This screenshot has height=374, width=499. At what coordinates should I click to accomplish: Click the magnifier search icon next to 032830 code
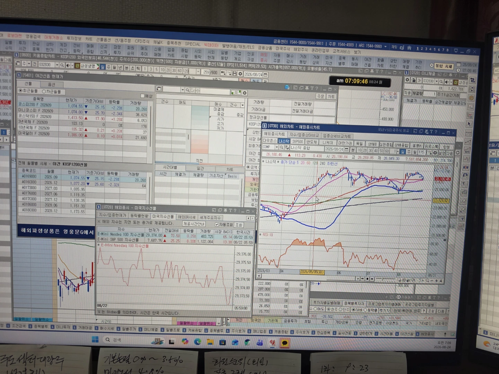(x=62, y=65)
